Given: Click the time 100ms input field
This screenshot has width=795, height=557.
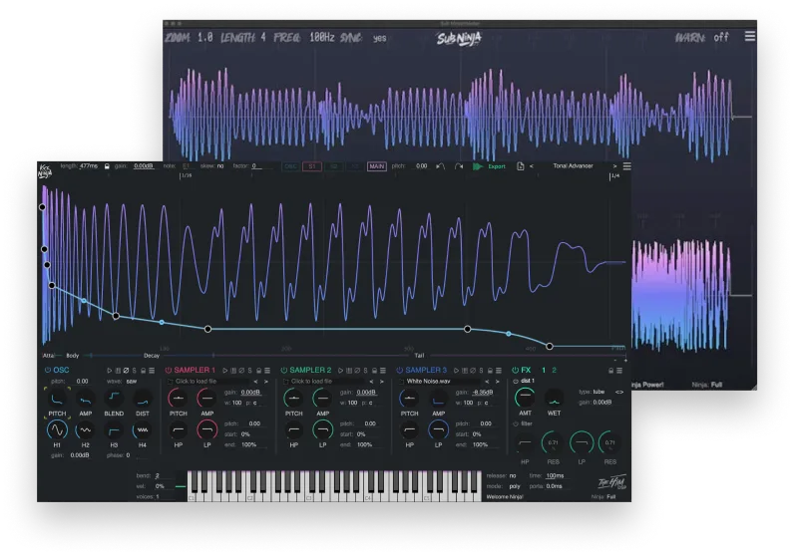Looking at the screenshot, I should click(x=556, y=476).
